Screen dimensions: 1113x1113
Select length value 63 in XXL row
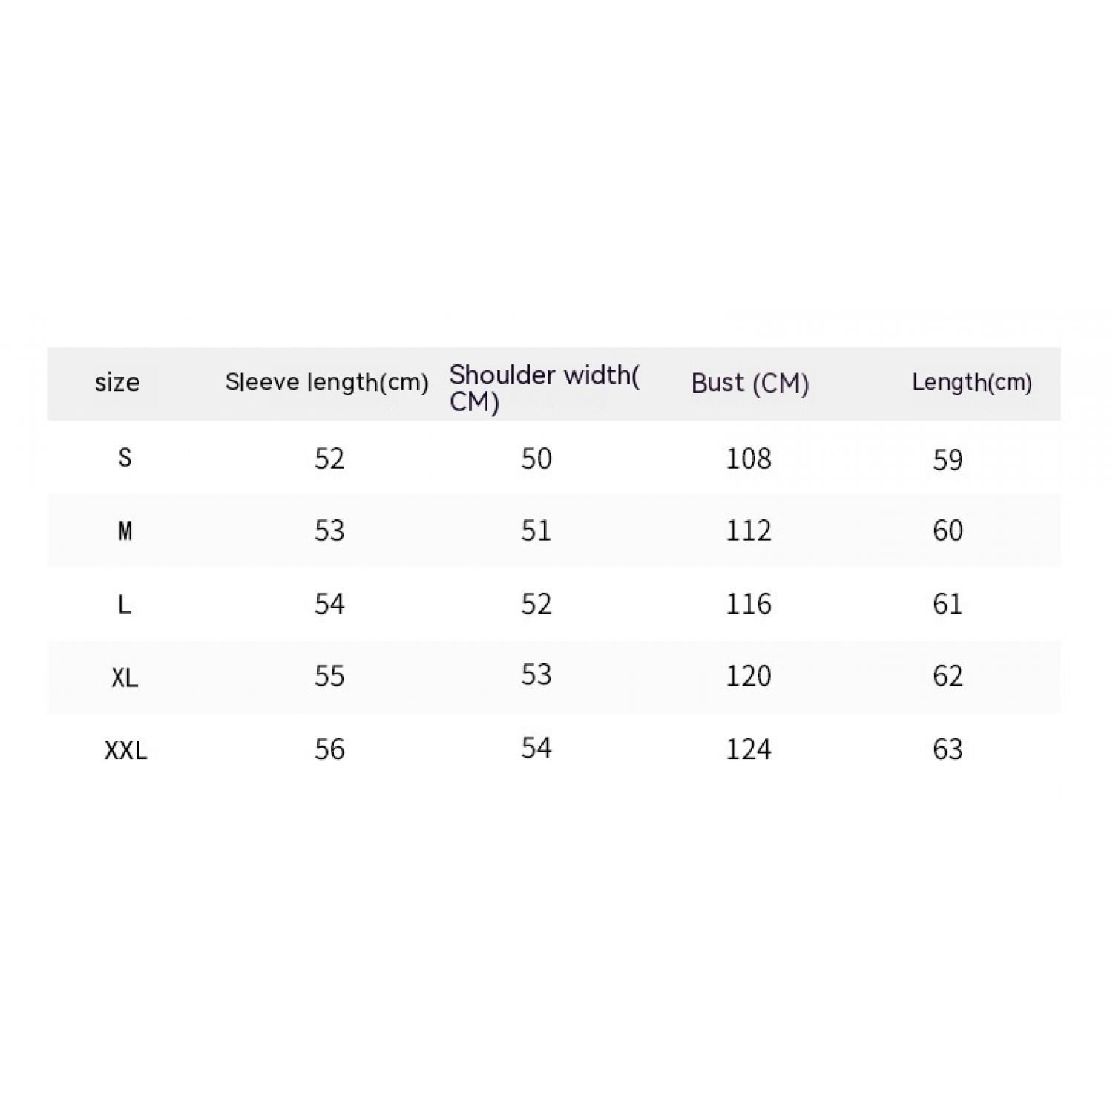[948, 749]
